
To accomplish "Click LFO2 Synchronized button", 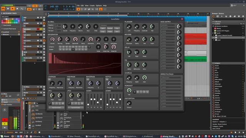I will pyautogui.click(x=75, y=108).
